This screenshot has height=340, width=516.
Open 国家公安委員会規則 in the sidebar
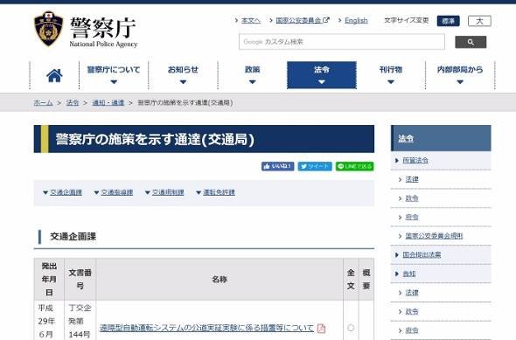[434, 236]
